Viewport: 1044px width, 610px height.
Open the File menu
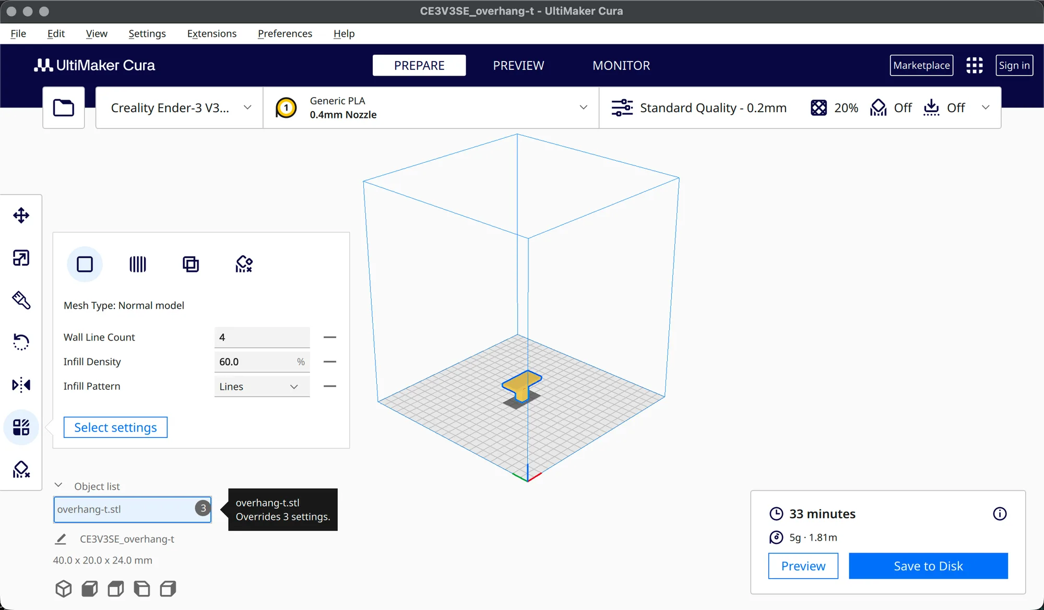point(18,33)
